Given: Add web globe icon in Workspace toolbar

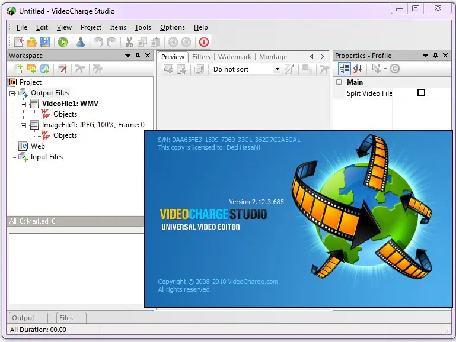Looking at the screenshot, I should (x=44, y=69).
